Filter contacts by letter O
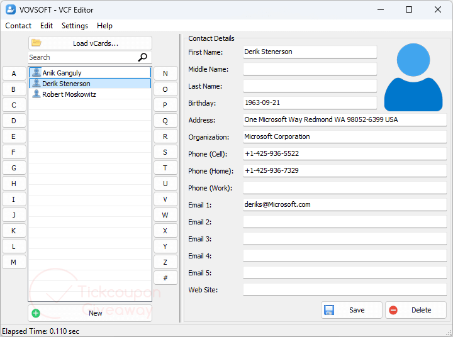Image resolution: width=453 pixels, height=337 pixels. [165, 89]
